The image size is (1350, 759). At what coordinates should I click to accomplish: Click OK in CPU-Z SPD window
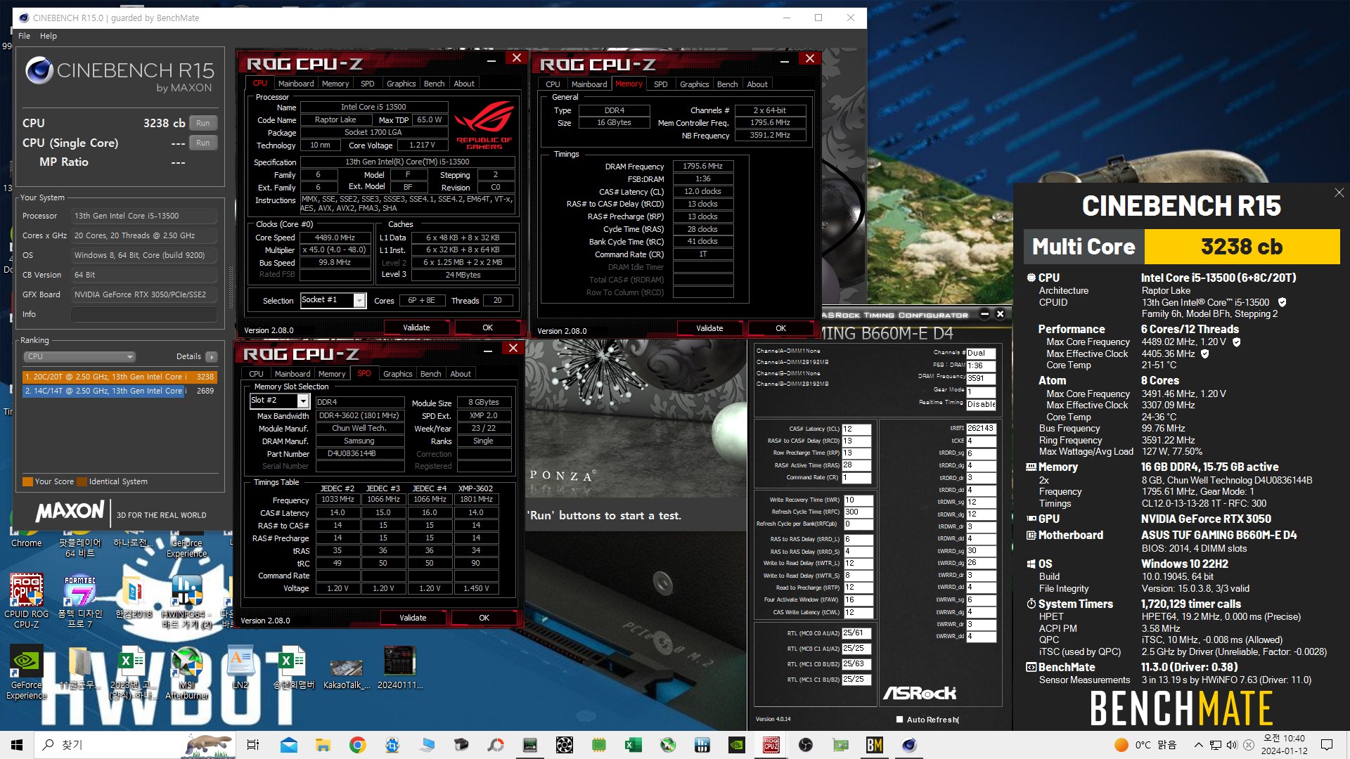pos(484,618)
